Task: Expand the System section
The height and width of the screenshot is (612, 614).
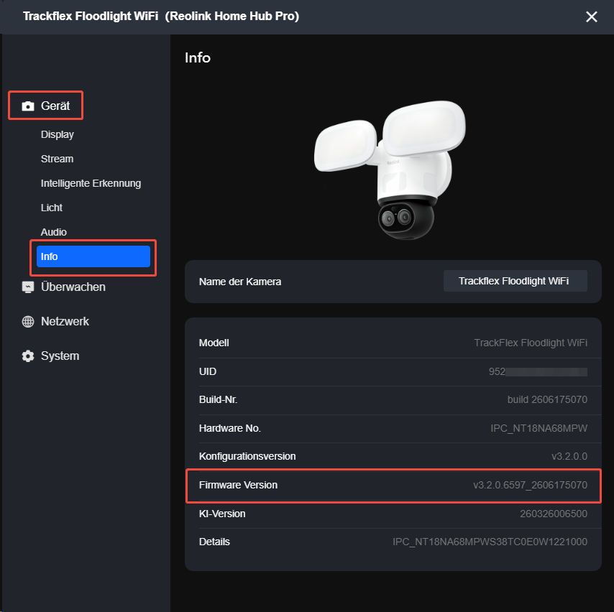Action: pyautogui.click(x=60, y=356)
